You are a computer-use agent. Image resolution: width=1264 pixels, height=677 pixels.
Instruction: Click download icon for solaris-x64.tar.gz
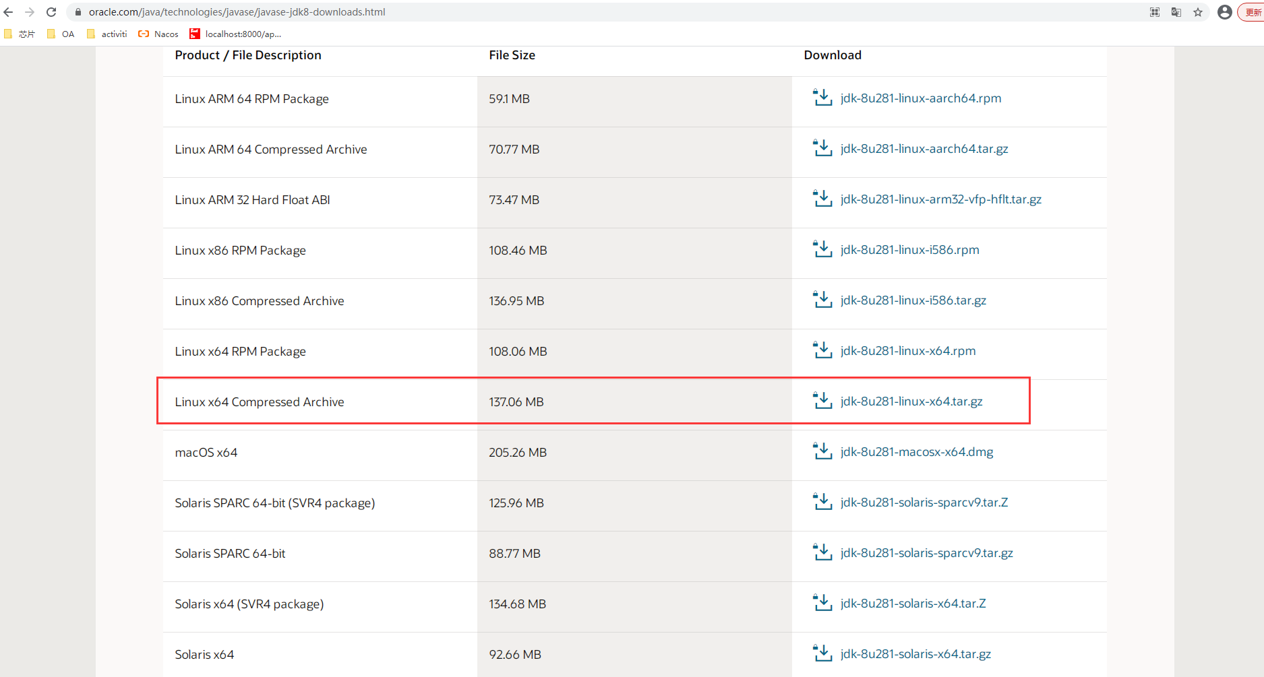pos(822,653)
